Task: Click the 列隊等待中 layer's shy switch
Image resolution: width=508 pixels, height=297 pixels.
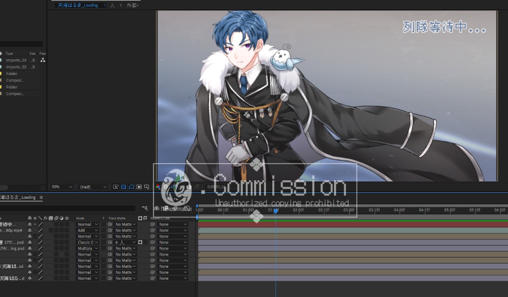Action: (x=30, y=224)
